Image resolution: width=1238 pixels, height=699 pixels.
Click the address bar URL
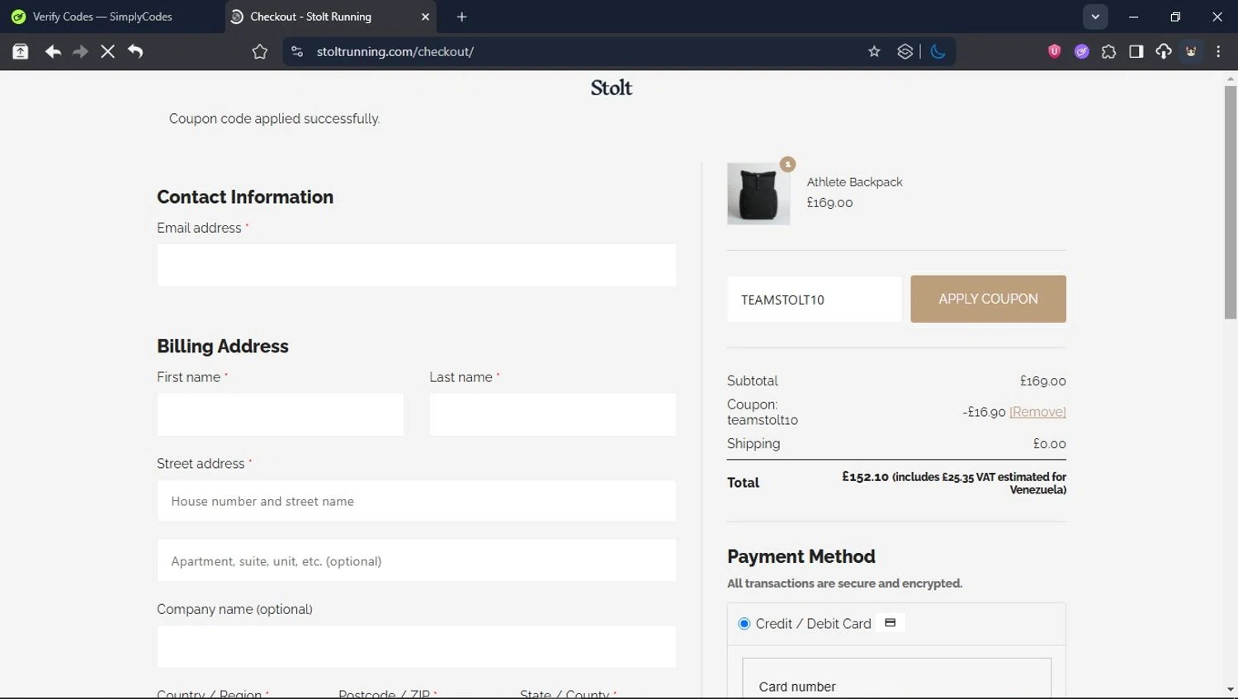[x=395, y=51]
